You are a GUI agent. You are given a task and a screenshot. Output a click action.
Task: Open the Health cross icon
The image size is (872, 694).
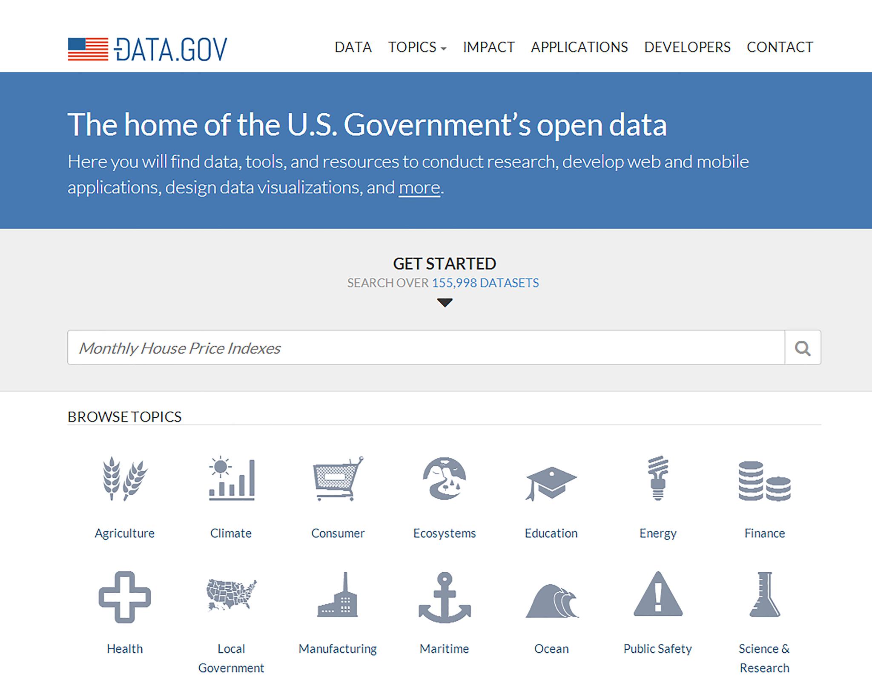click(x=124, y=597)
